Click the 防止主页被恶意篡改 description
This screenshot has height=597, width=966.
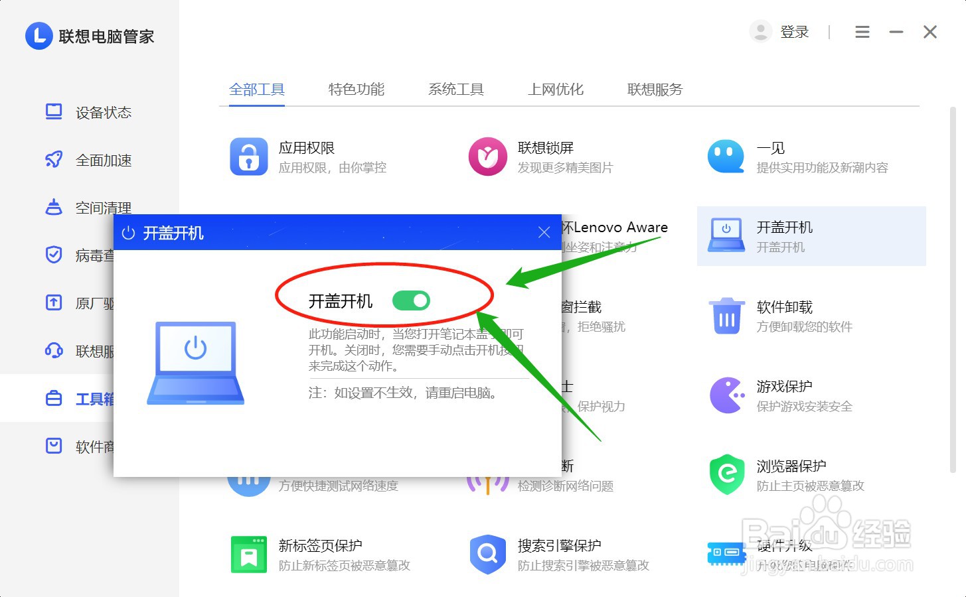(811, 486)
